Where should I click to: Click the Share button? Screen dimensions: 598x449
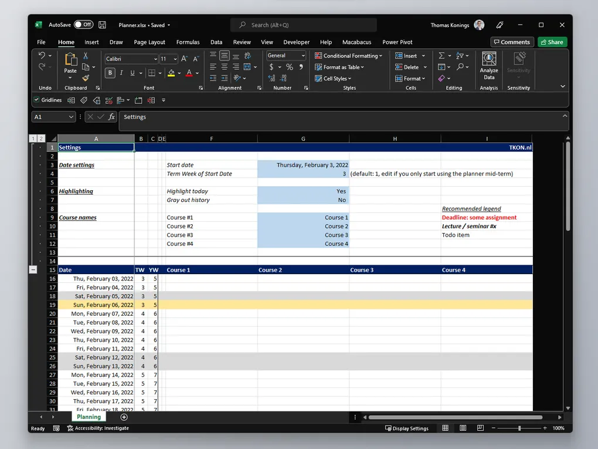click(552, 42)
